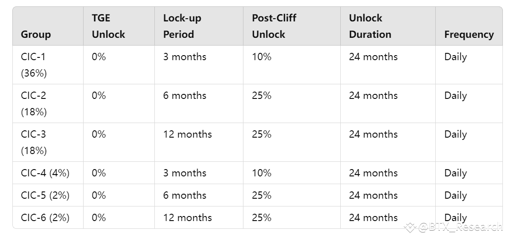Select the CIC-3 (18%) group cell

pos(34,142)
